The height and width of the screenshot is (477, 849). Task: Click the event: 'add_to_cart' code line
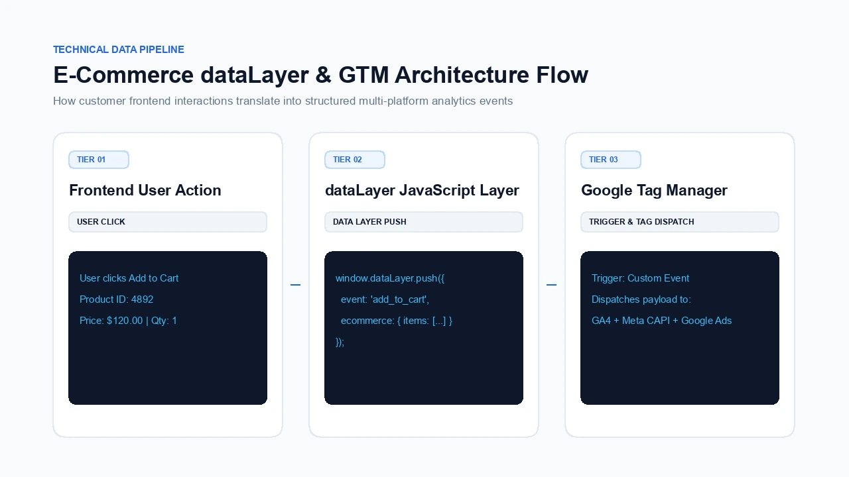[x=385, y=299]
